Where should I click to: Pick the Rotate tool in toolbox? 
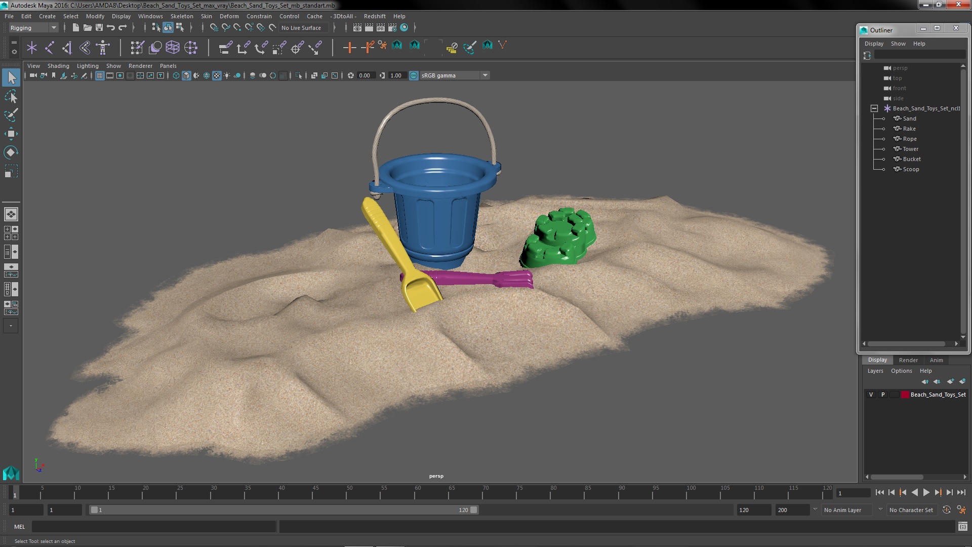click(11, 152)
